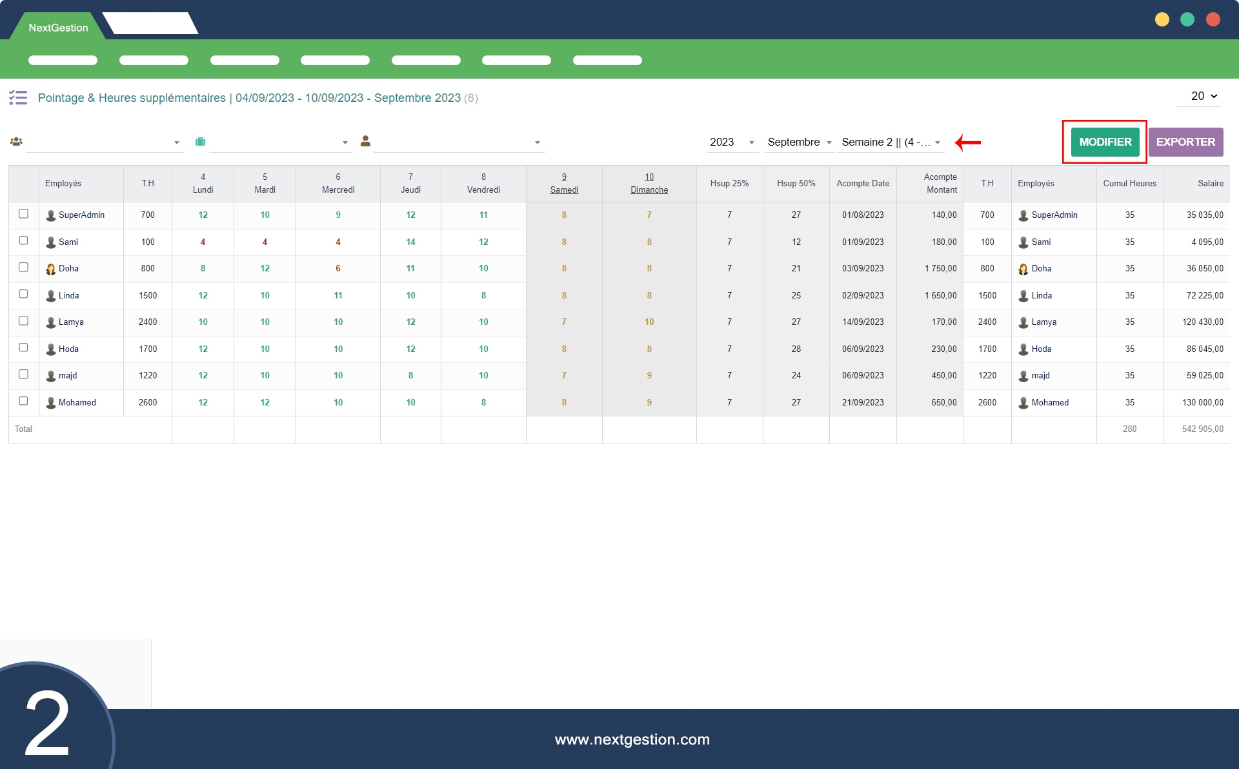
Task: Click the brown single-person filter icon
Action: (365, 141)
